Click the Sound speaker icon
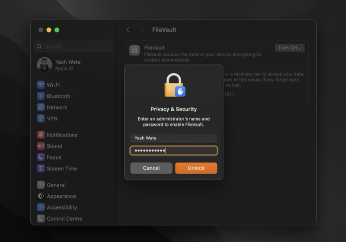The height and width of the screenshot is (242, 346). (x=41, y=146)
